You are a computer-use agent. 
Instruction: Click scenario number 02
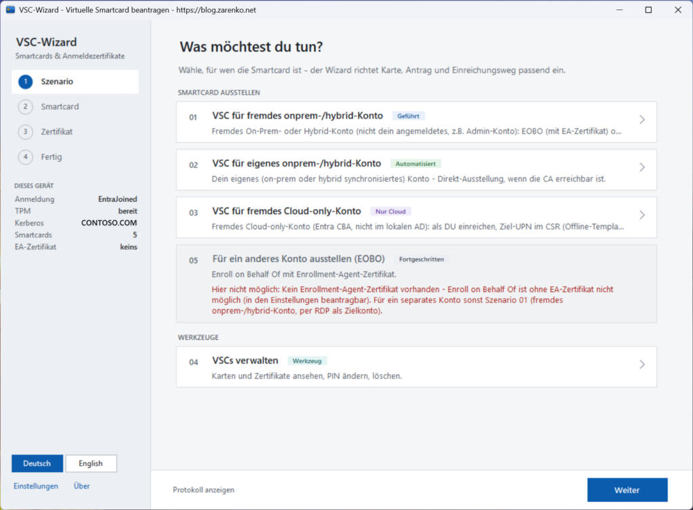(194, 165)
